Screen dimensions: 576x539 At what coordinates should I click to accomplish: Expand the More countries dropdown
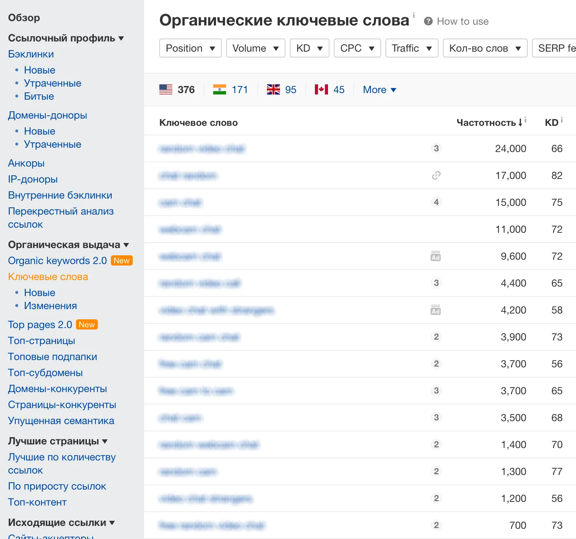pyautogui.click(x=379, y=90)
